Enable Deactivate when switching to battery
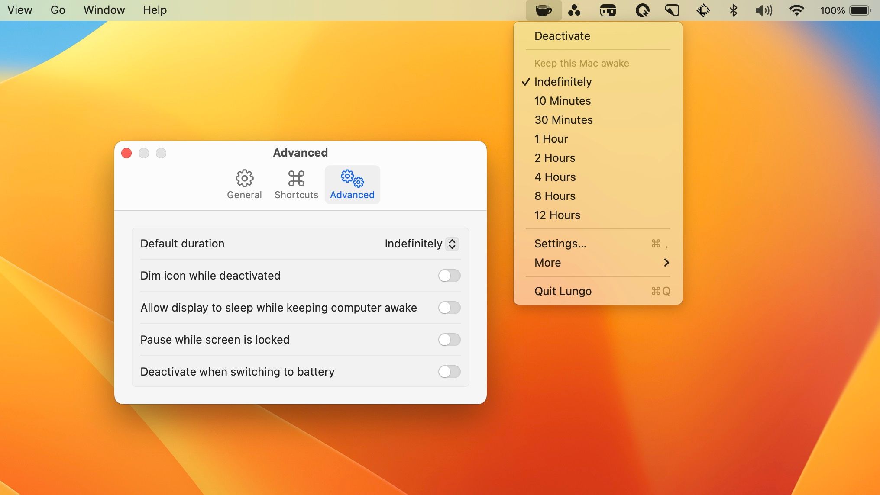880x495 pixels. click(449, 372)
